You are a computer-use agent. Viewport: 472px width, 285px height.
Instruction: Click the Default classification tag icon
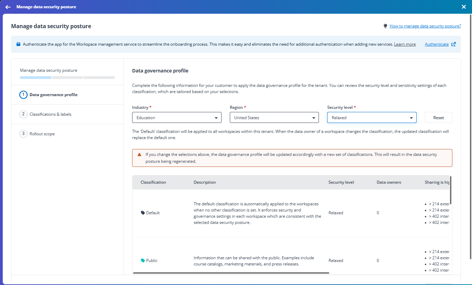143,213
